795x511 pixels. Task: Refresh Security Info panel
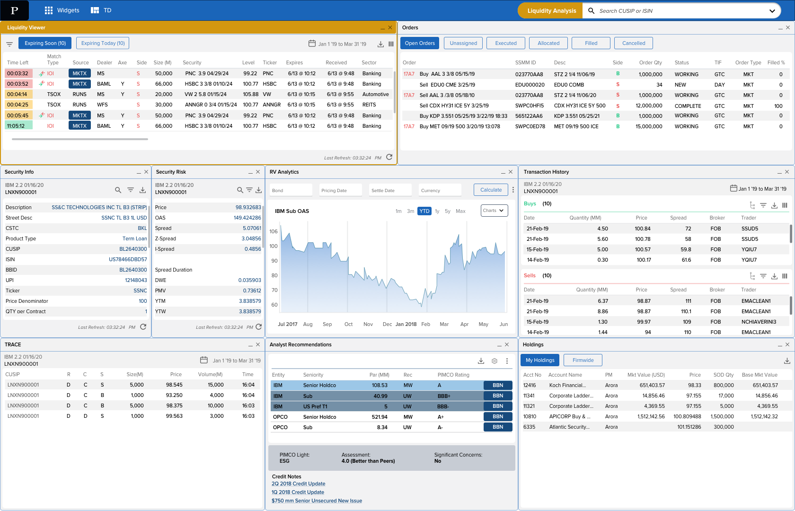[143, 326]
